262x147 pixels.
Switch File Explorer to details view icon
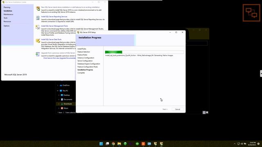pyautogui.click(x=204, y=113)
